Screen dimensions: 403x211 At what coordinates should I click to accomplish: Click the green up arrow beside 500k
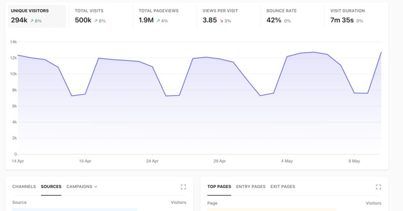[x=96, y=21]
